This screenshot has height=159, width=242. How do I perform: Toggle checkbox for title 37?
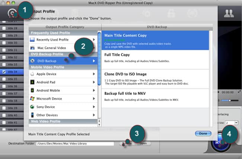[x=4, y=94]
